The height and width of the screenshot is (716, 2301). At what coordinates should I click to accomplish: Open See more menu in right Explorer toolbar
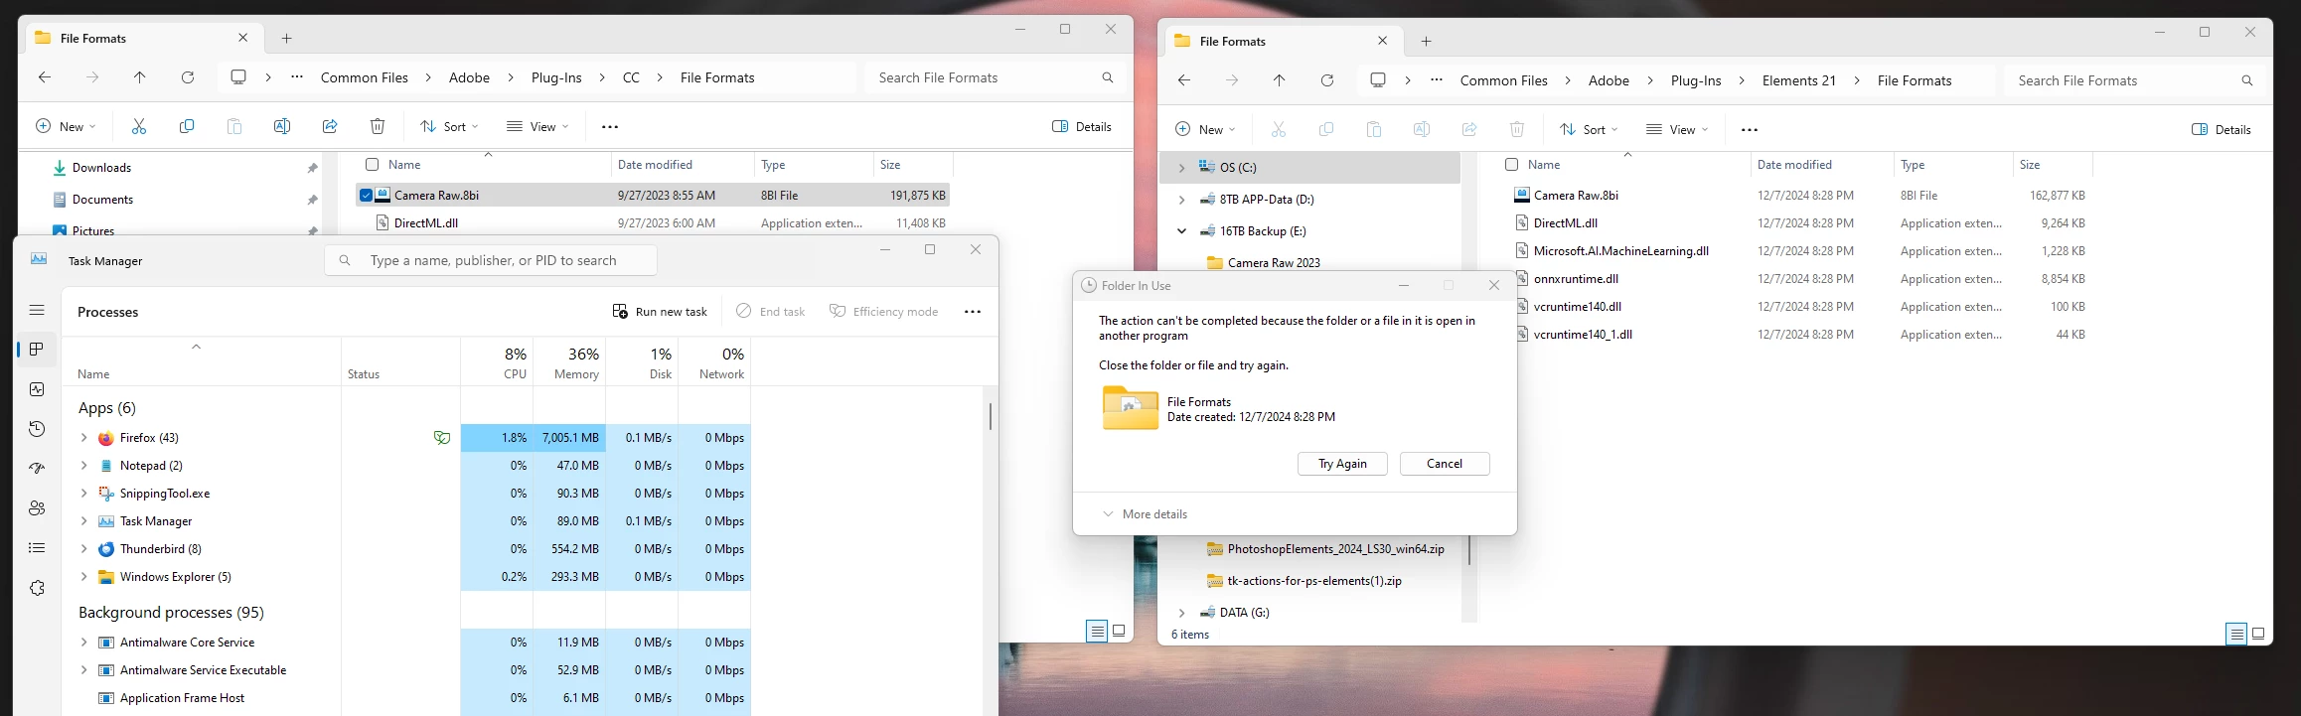(x=1750, y=129)
